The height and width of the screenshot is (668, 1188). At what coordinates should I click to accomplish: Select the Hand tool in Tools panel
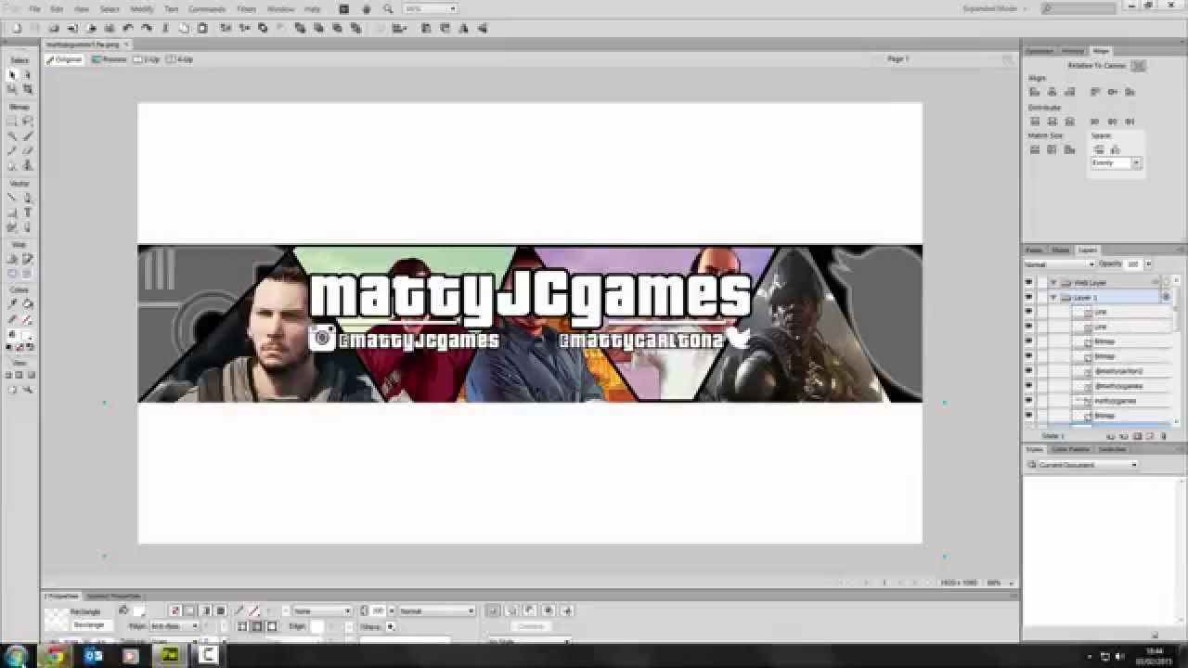point(12,390)
